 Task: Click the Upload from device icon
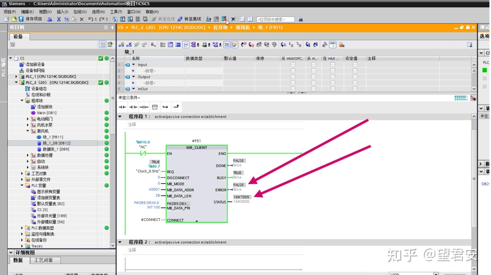coord(130,19)
